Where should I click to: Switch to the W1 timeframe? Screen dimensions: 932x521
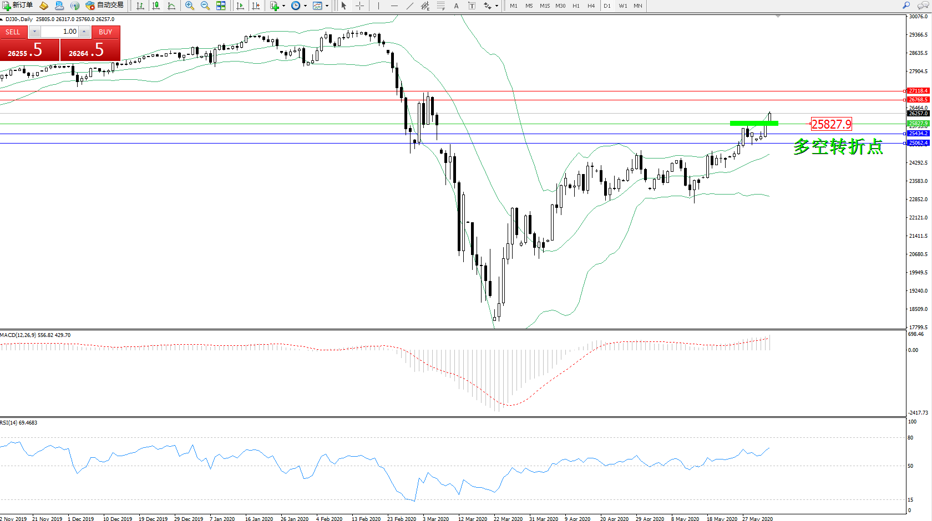click(x=623, y=6)
